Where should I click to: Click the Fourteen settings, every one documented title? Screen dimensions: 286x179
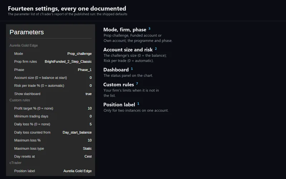pyautogui.click(x=67, y=9)
